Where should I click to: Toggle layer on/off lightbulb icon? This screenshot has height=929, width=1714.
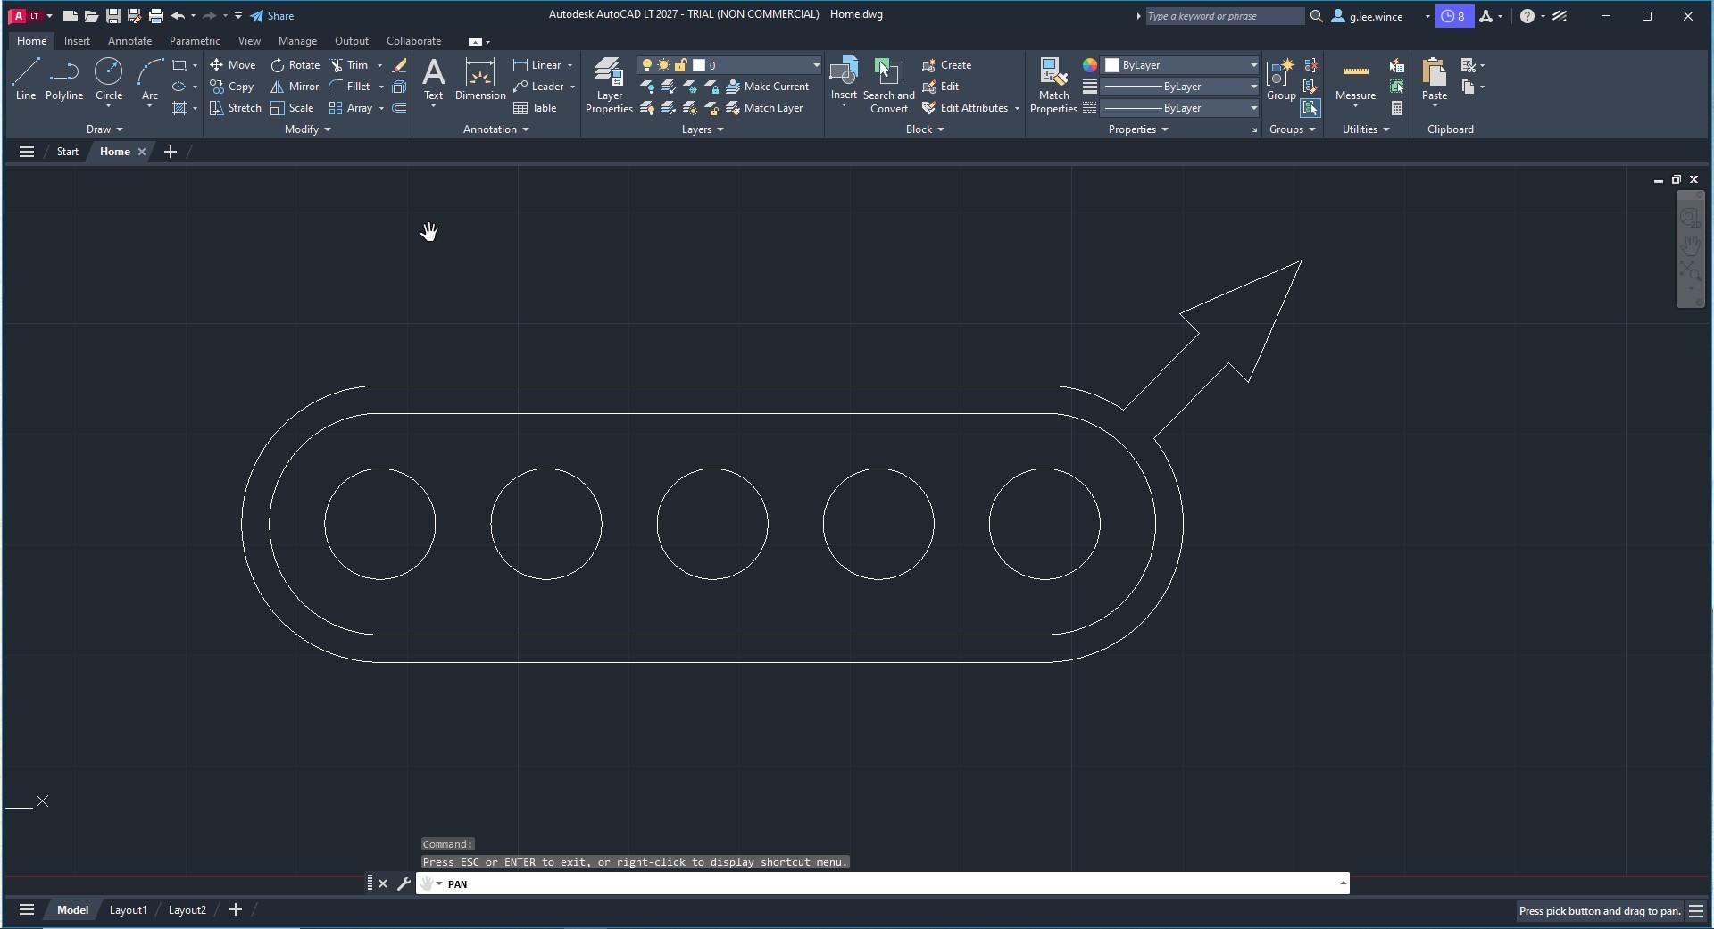647,65
